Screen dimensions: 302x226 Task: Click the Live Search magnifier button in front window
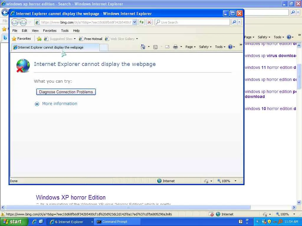click(234, 22)
